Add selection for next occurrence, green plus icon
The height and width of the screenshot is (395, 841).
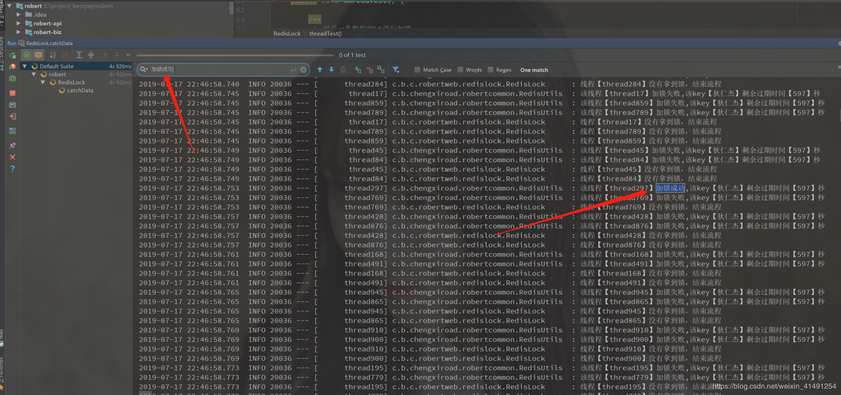[x=358, y=70]
